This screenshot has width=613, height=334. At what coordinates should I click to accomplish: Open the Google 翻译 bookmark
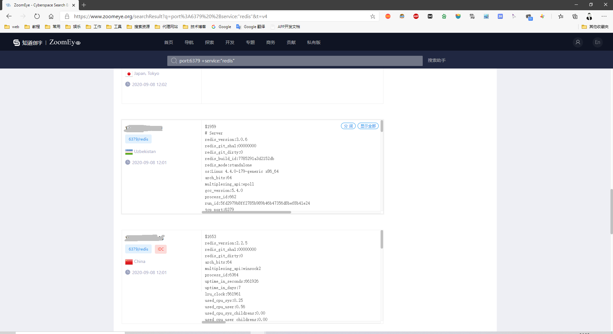pyautogui.click(x=251, y=27)
